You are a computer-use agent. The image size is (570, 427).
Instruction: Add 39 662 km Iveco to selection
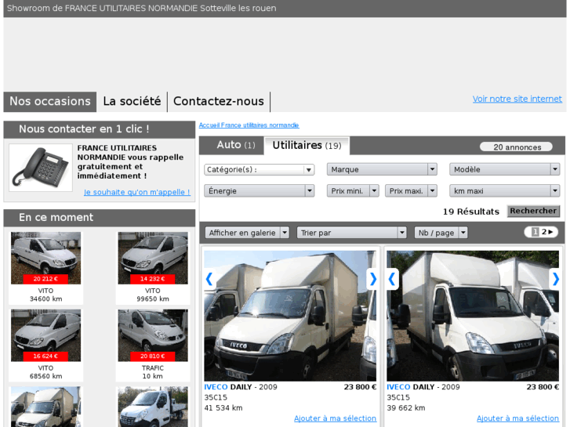click(x=517, y=418)
